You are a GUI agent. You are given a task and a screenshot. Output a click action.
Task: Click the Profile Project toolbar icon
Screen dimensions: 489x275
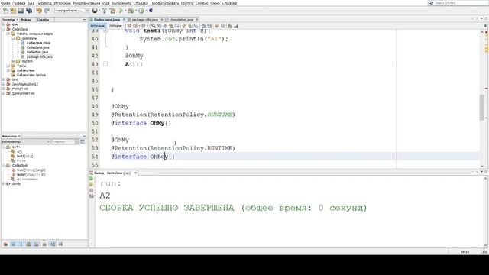(x=141, y=11)
